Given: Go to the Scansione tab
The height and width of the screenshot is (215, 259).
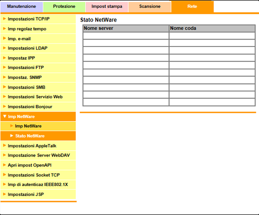Looking at the screenshot, I should pos(150,6).
